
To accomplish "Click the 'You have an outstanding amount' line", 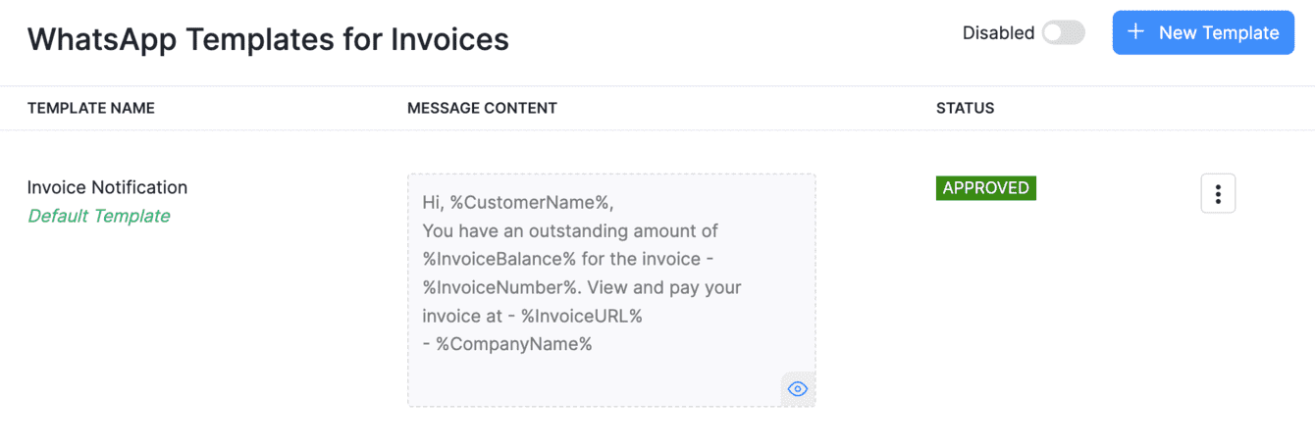I will pyautogui.click(x=569, y=231).
